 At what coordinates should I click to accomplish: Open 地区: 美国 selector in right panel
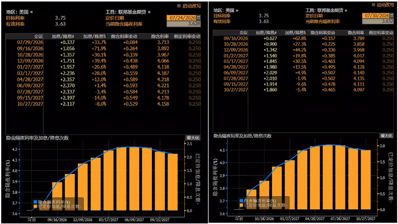(x=226, y=10)
